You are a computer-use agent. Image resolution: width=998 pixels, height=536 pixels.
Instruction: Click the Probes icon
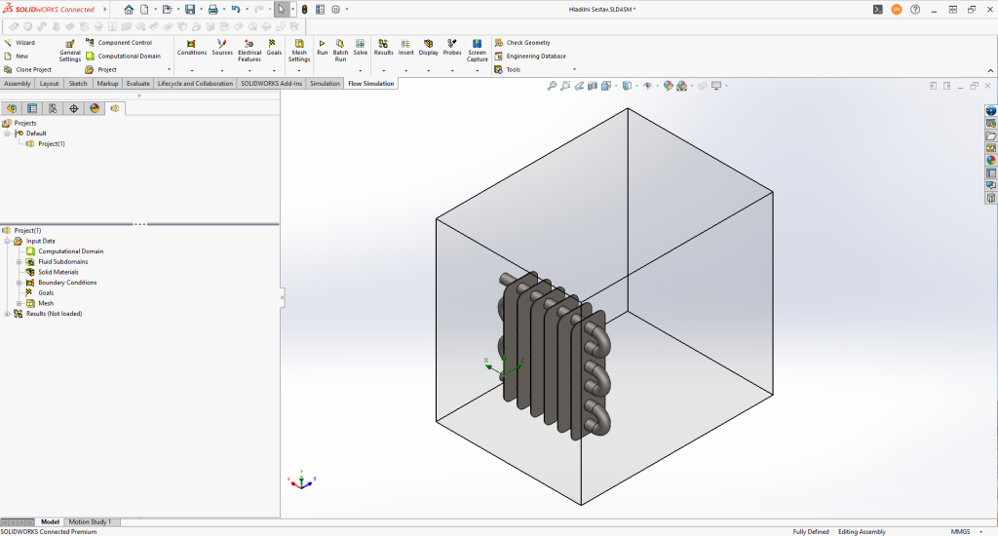[x=452, y=48]
